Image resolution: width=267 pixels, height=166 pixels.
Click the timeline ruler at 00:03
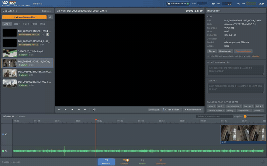[141, 121]
